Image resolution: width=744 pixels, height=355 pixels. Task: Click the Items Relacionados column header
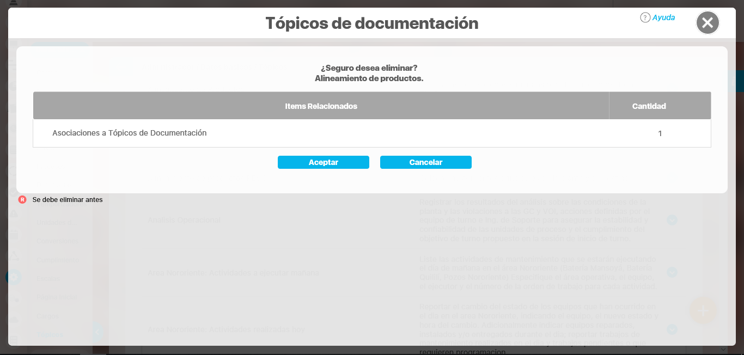pos(321,106)
